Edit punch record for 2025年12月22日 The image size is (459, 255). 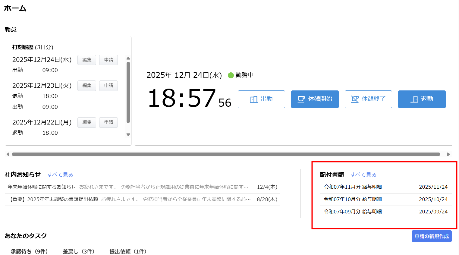87,122
